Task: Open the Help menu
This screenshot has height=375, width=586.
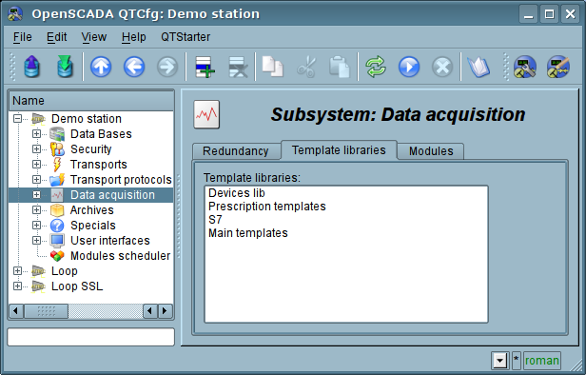Action: [x=133, y=37]
